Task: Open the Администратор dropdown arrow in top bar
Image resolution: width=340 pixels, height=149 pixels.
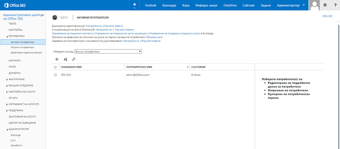Action: (304, 5)
